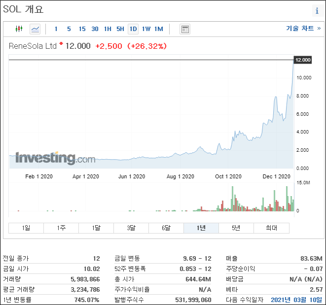Select the 1W interval

tap(146, 29)
